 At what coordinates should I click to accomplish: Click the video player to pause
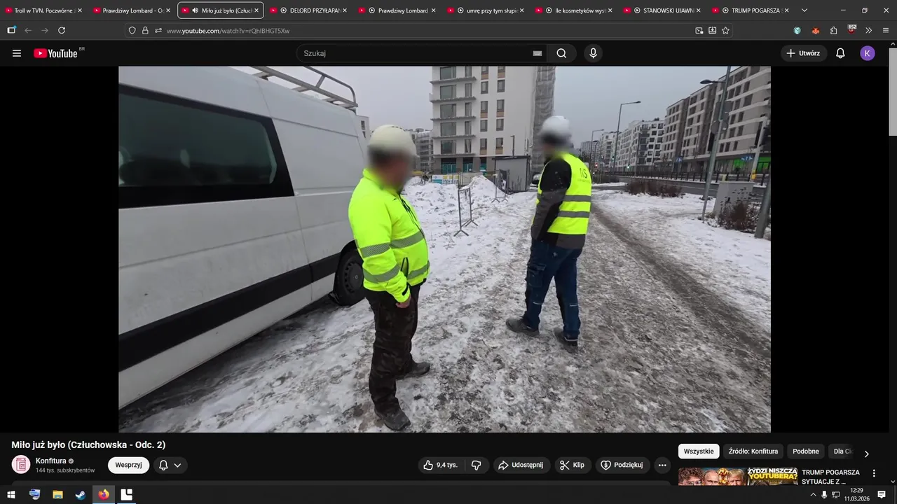[444, 249]
